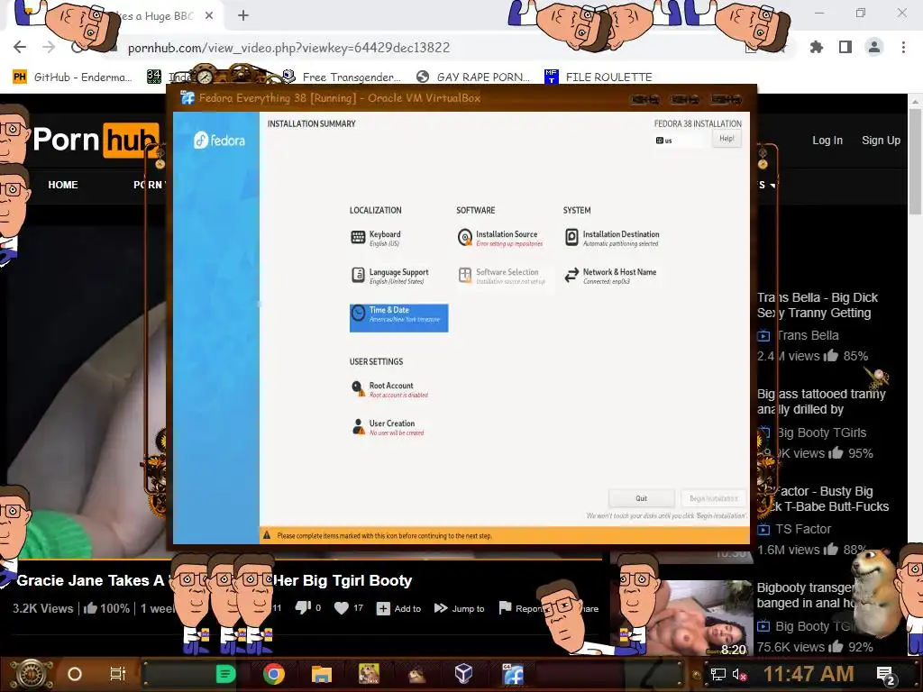
Task: Click Quit in Fedora installer
Action: click(641, 498)
